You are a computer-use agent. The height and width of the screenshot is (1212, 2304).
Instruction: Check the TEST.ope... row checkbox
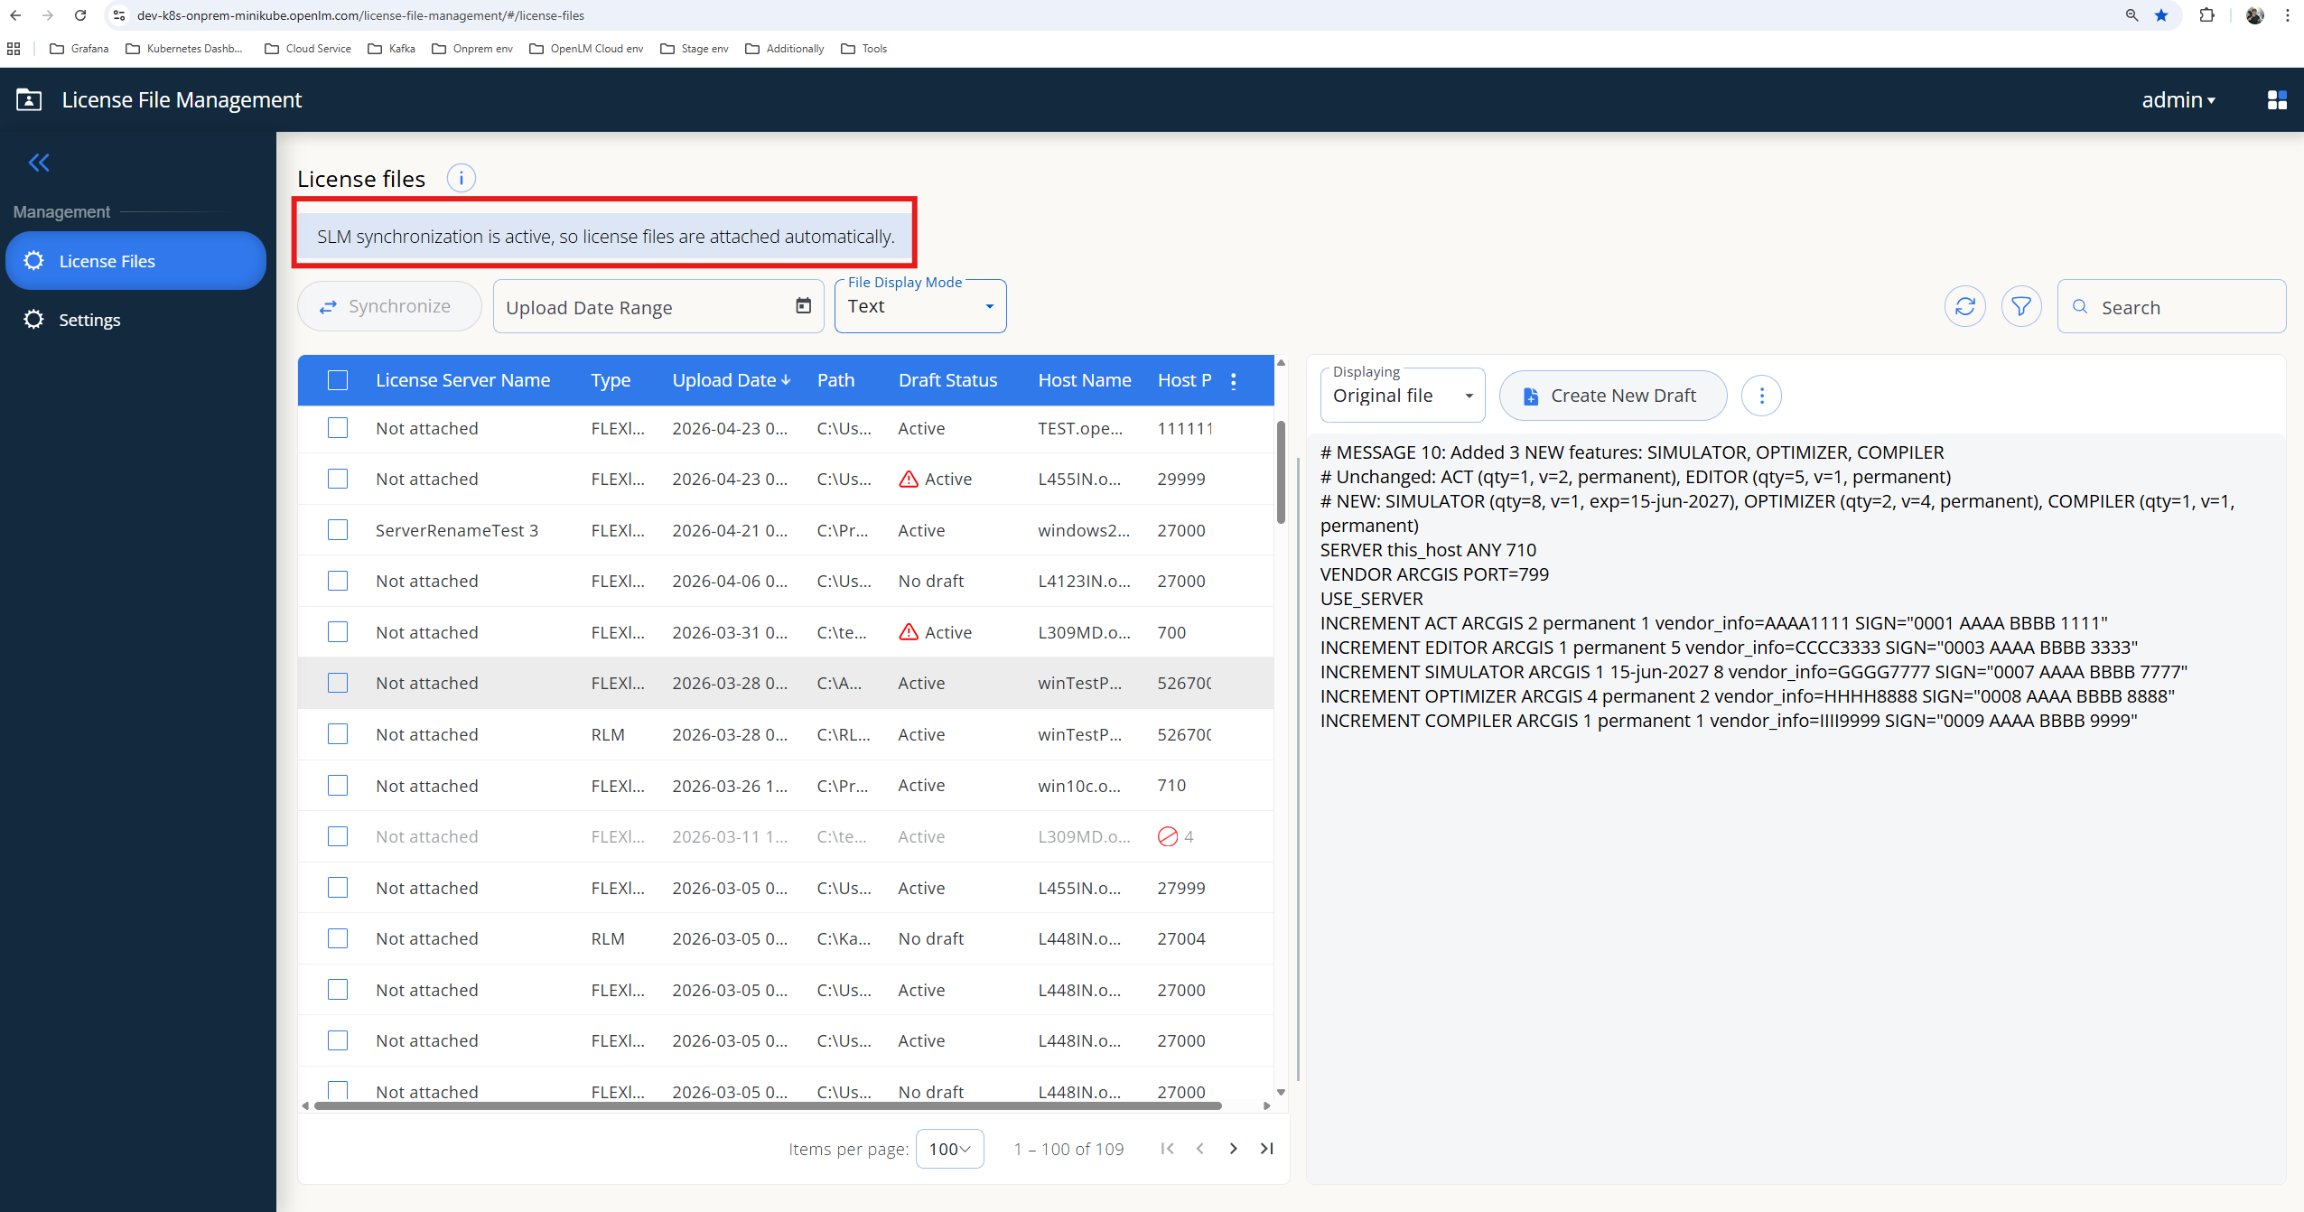click(x=338, y=428)
